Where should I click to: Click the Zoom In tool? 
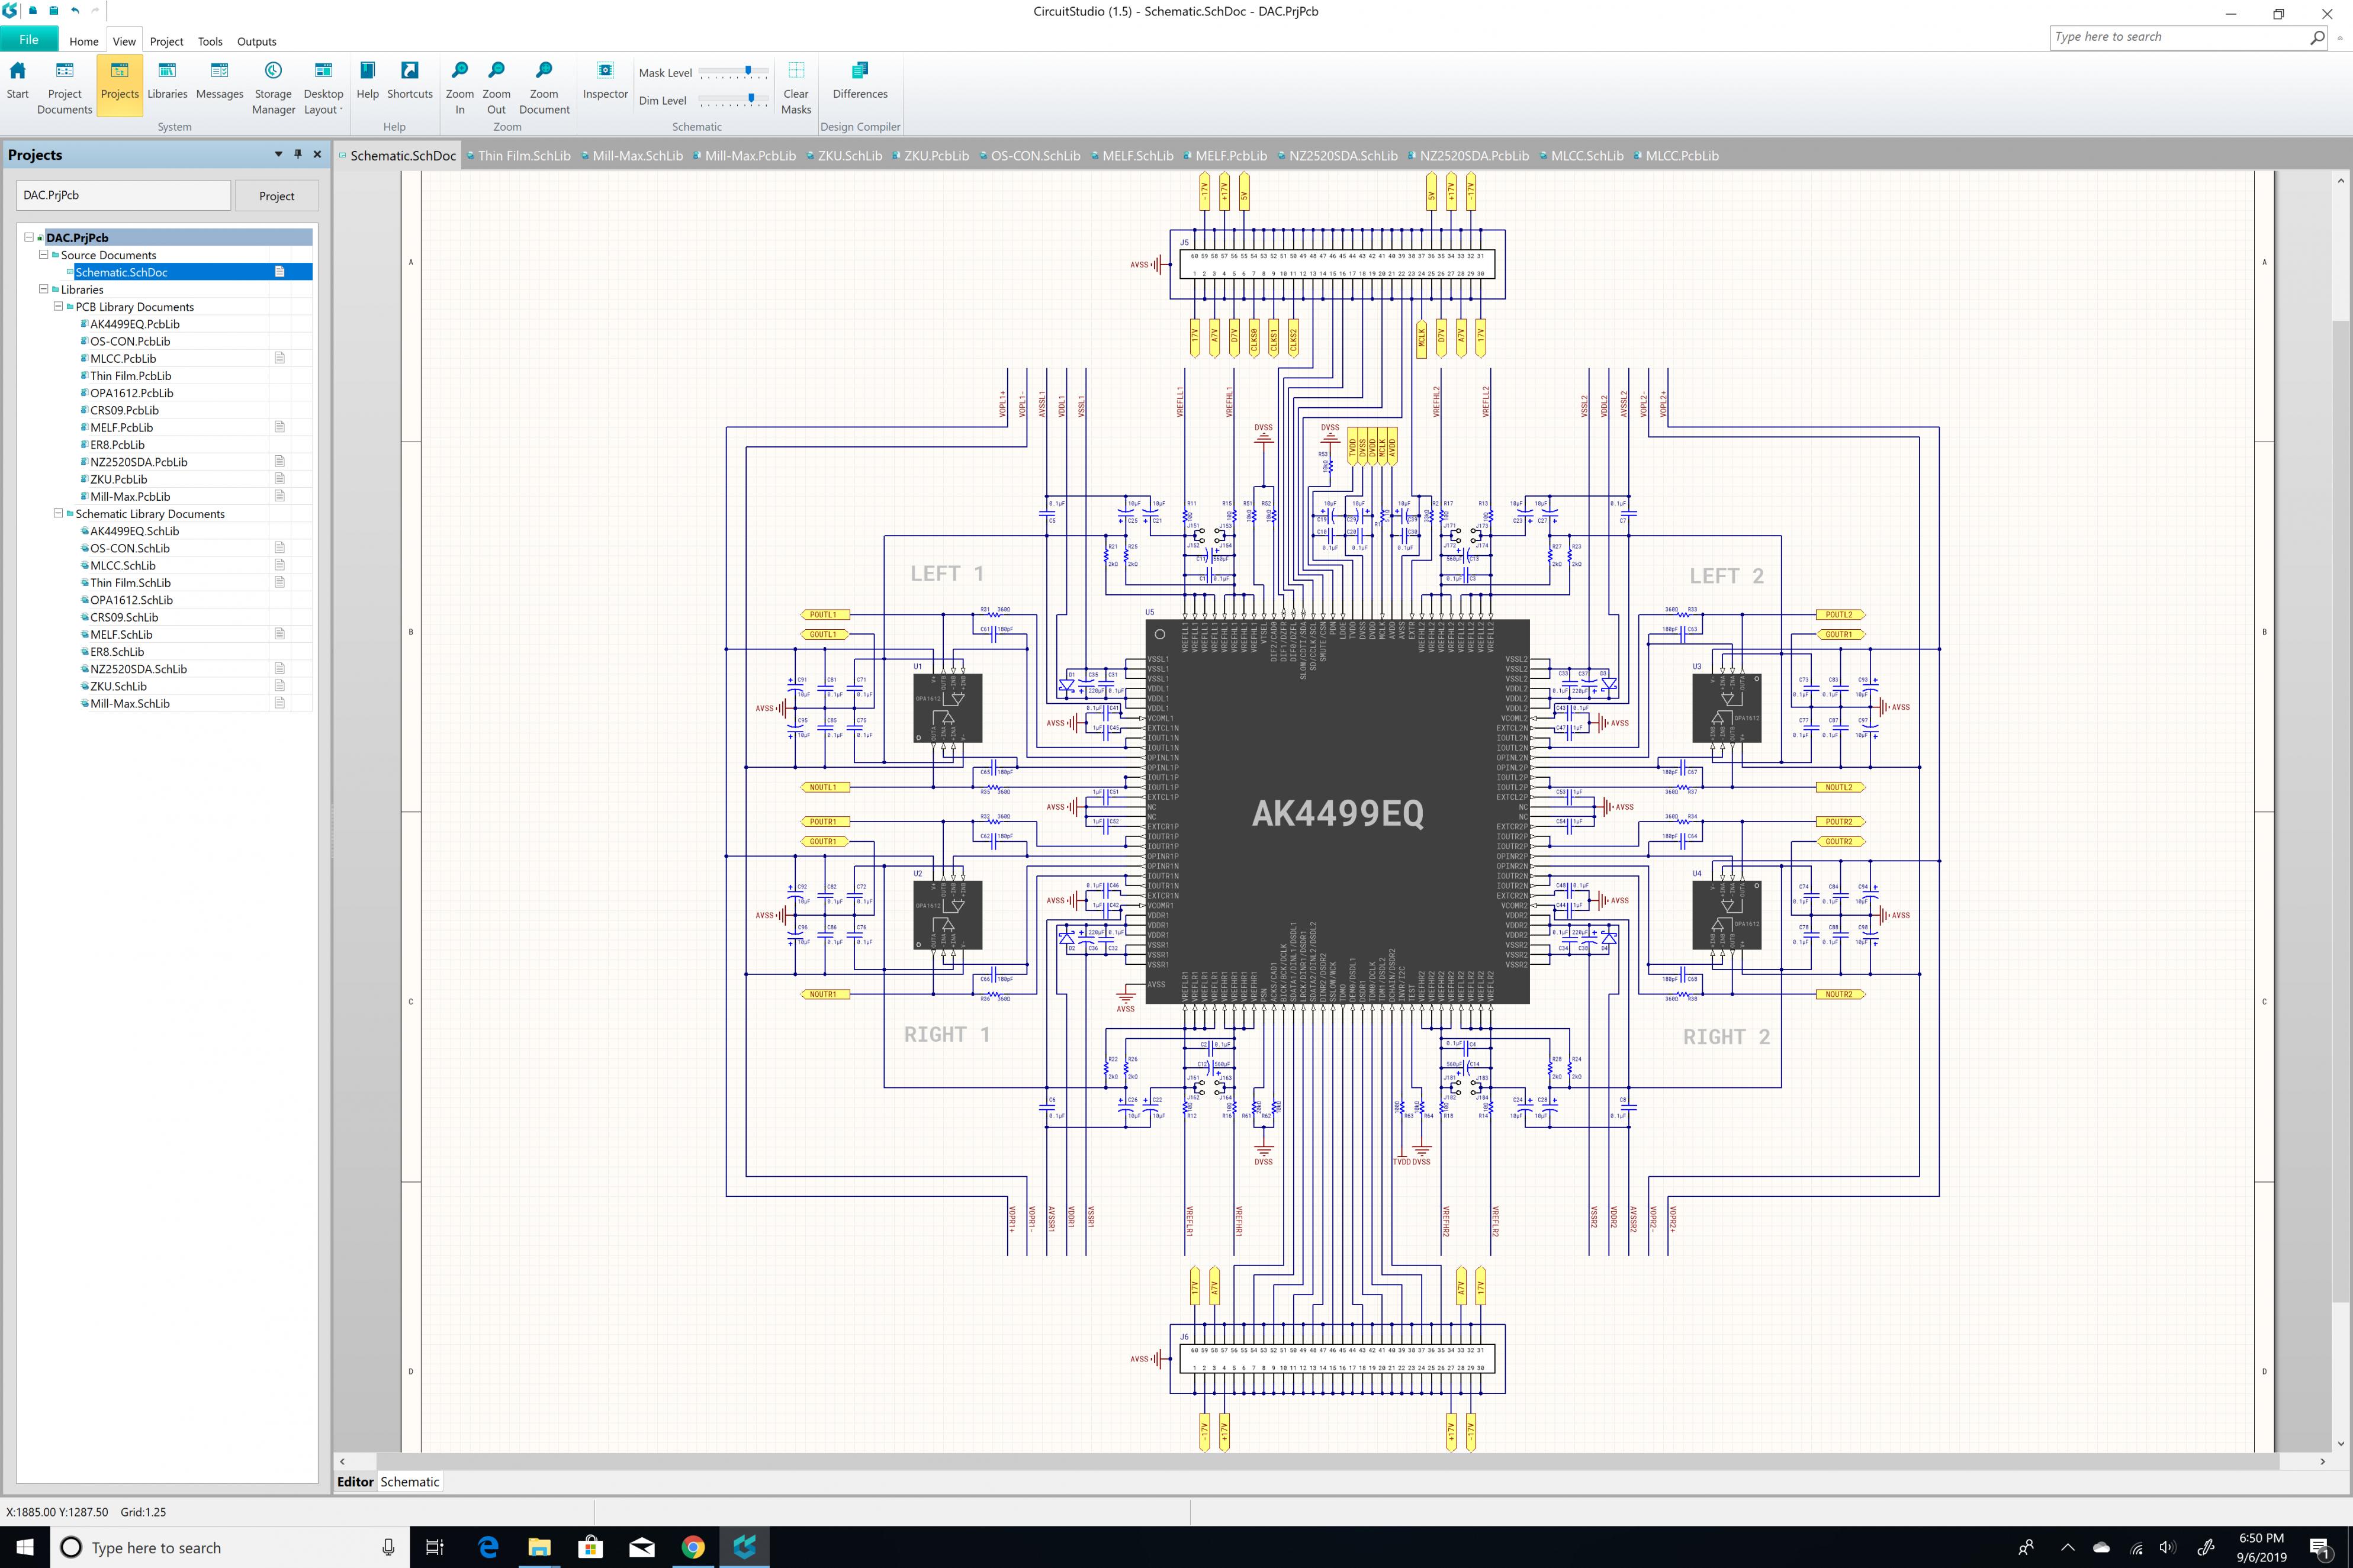pos(460,88)
